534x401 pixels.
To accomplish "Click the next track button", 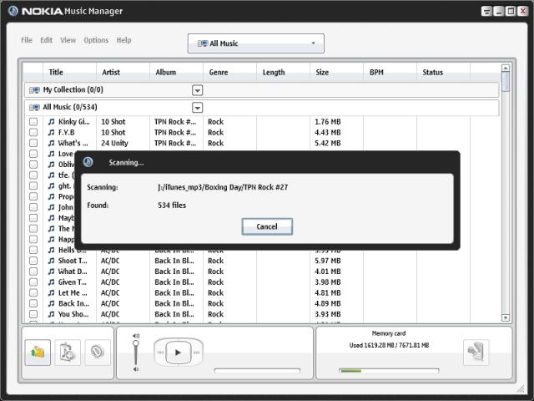I will [197, 353].
